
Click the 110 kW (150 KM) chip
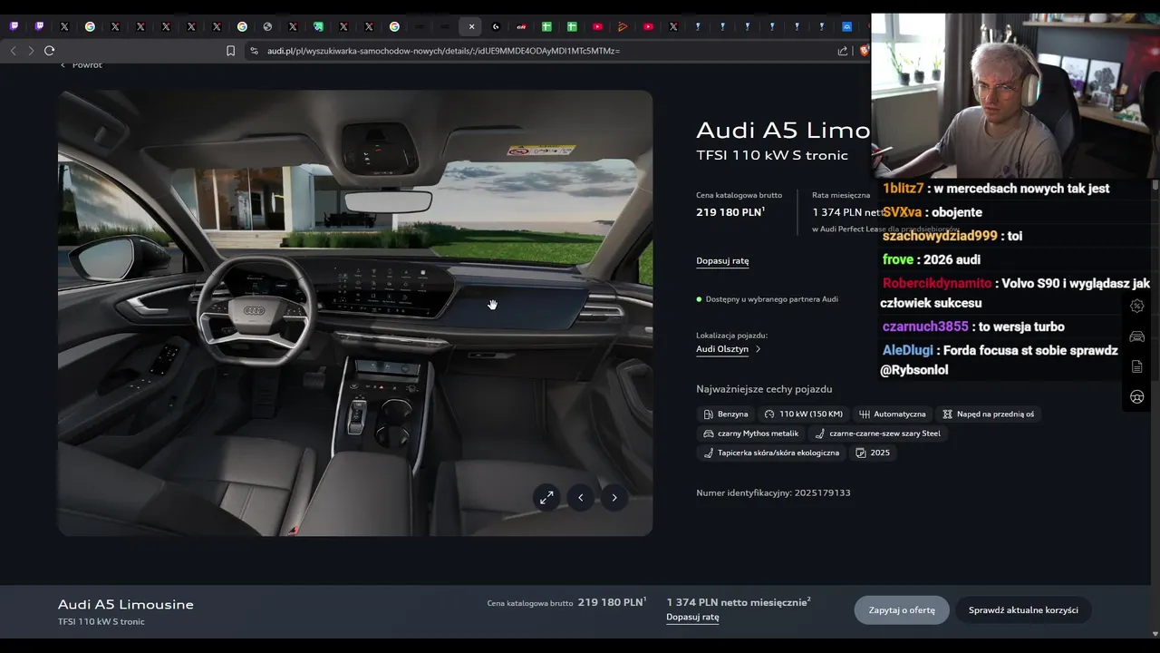click(x=803, y=414)
